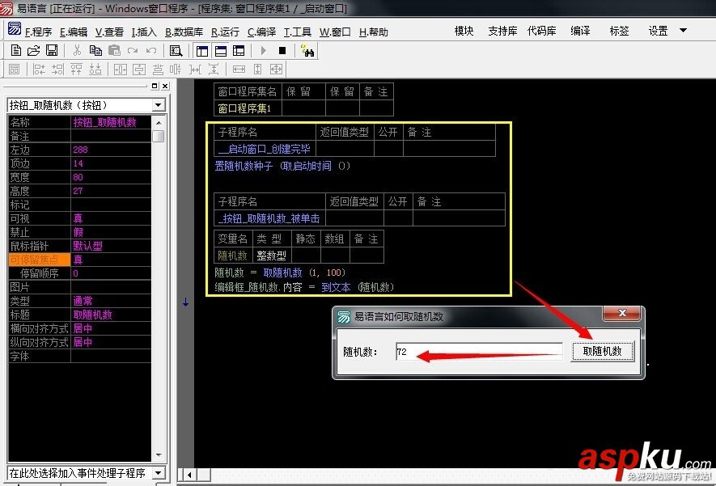
Task: Select the 标题 property value 取随机数
Action: point(93,315)
